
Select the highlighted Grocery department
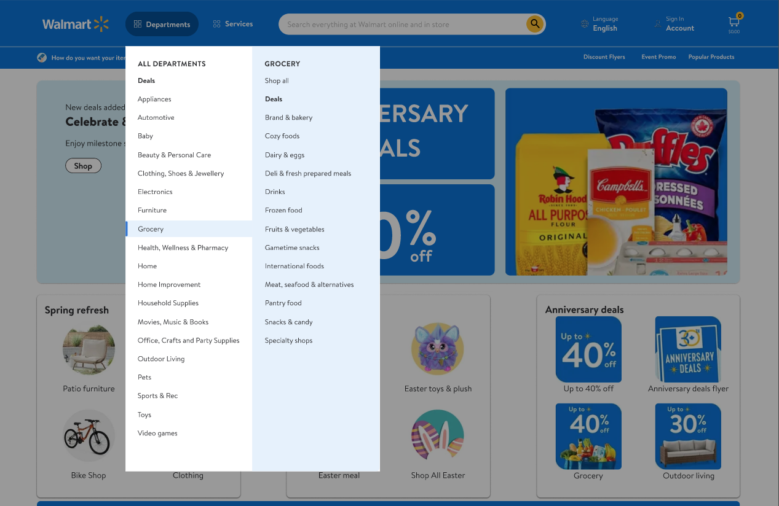coord(189,229)
